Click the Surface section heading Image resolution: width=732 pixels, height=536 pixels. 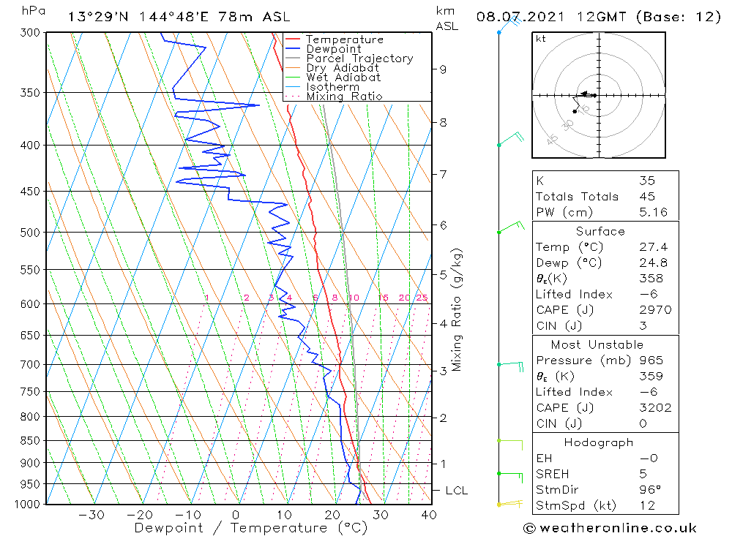600,231
